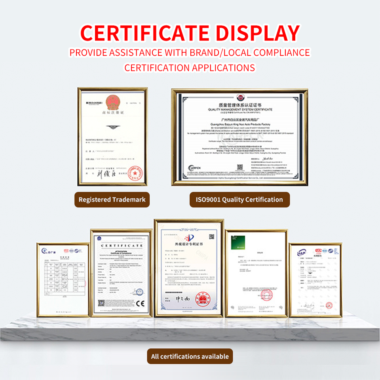380x380 pixels.
Task: Click the wing logo on trademark certificate
Action: [113, 127]
